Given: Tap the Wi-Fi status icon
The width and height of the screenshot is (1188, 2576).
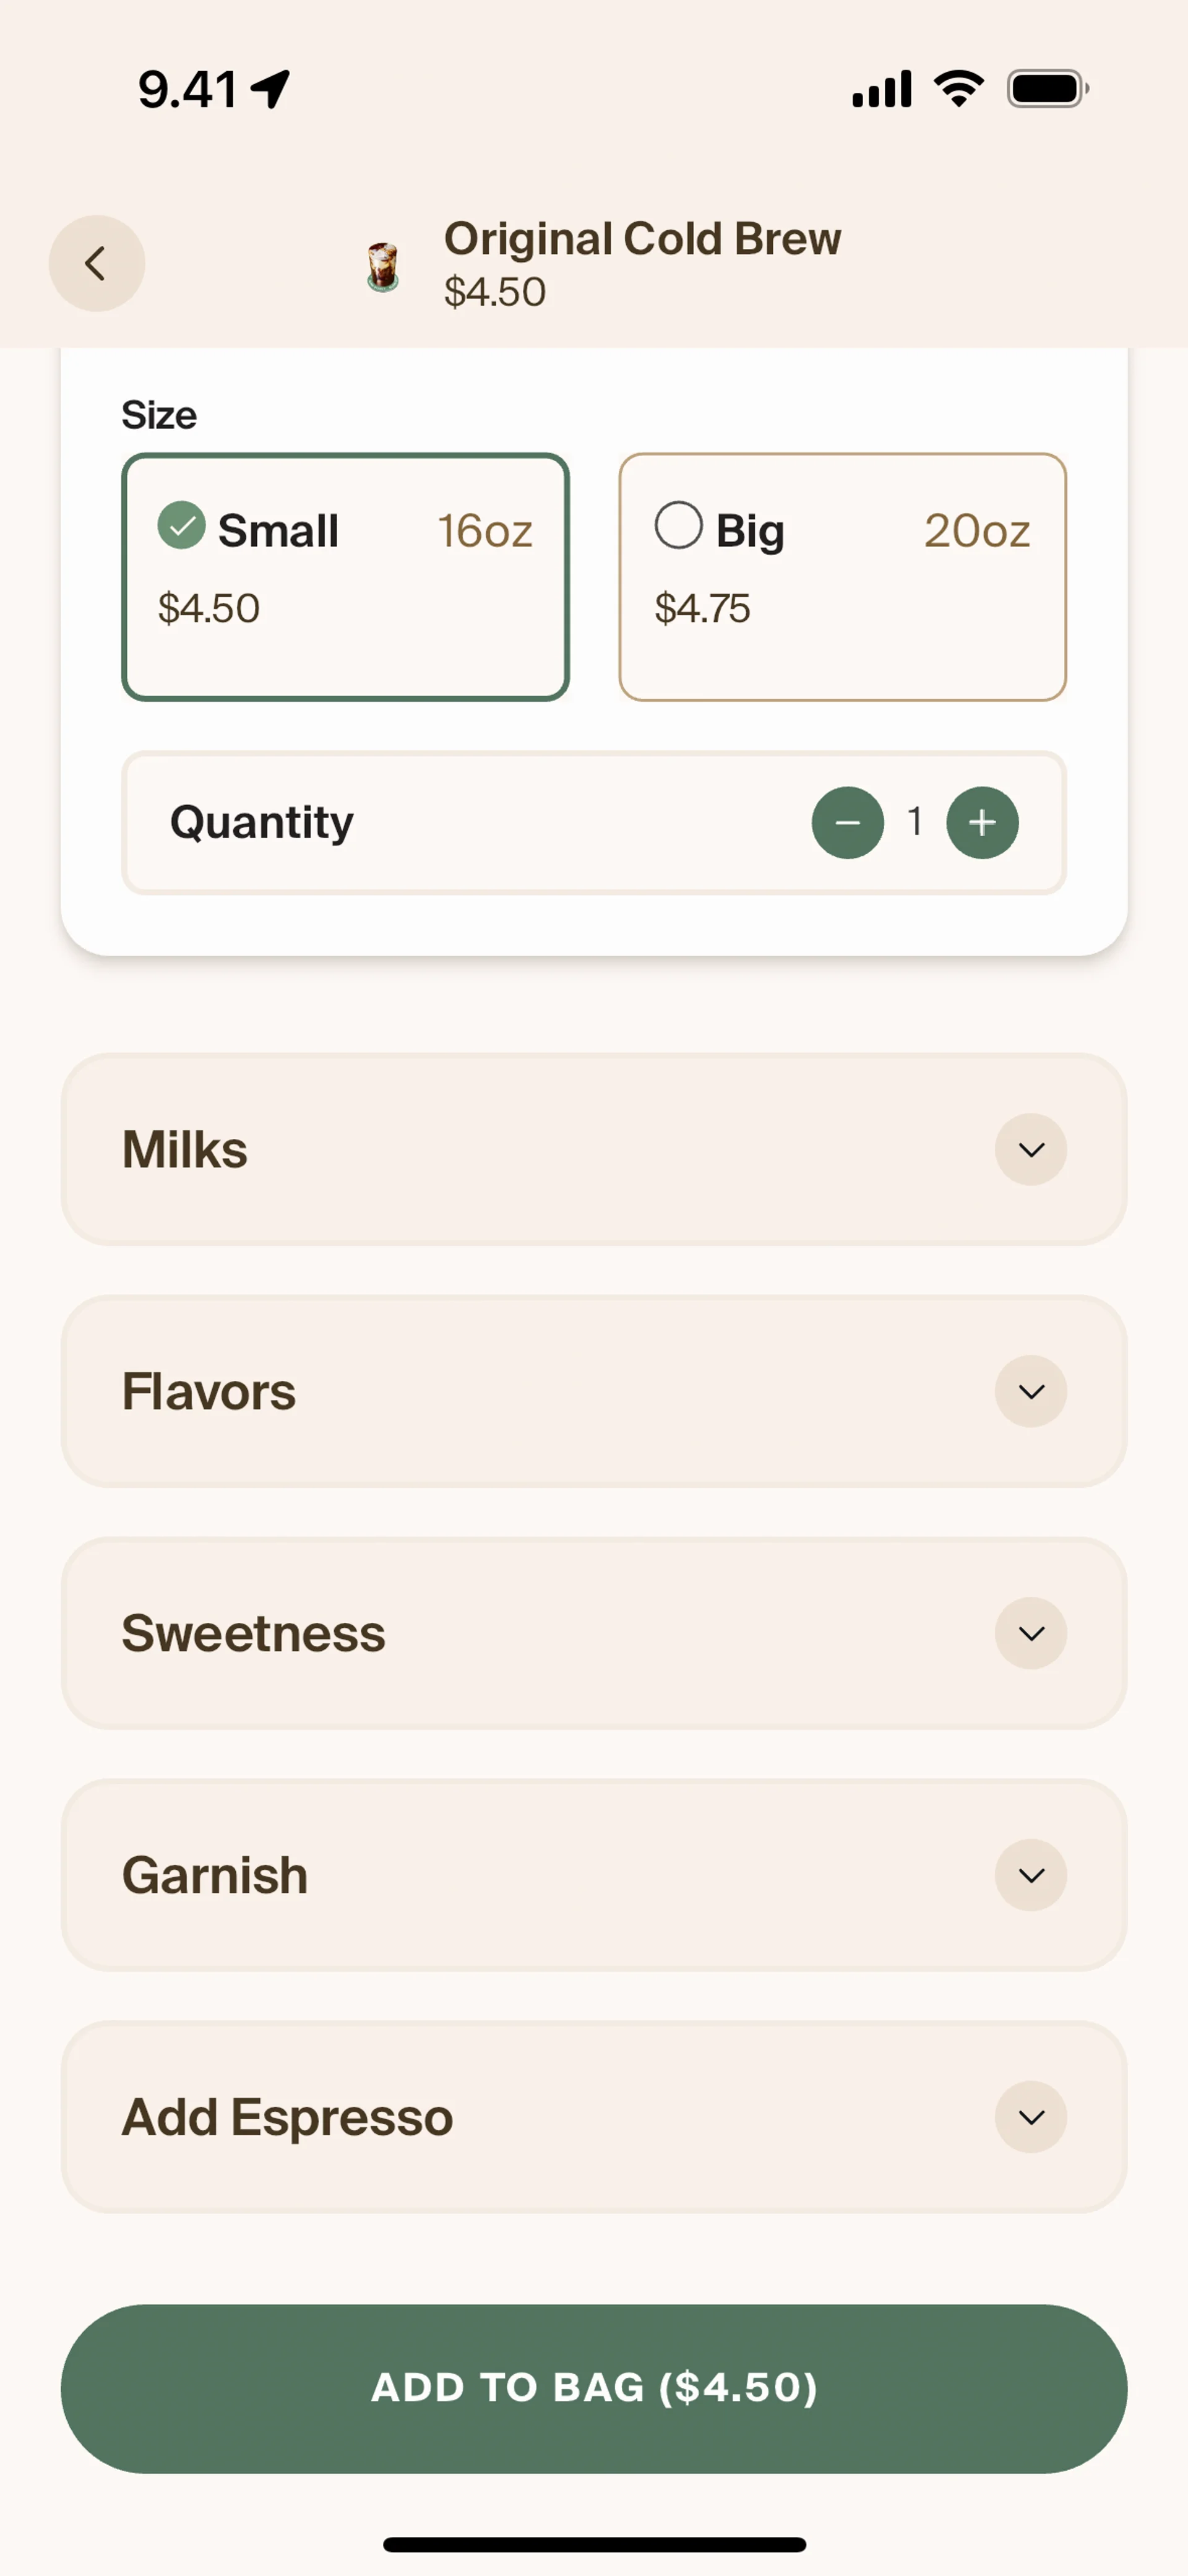Looking at the screenshot, I should click(958, 89).
